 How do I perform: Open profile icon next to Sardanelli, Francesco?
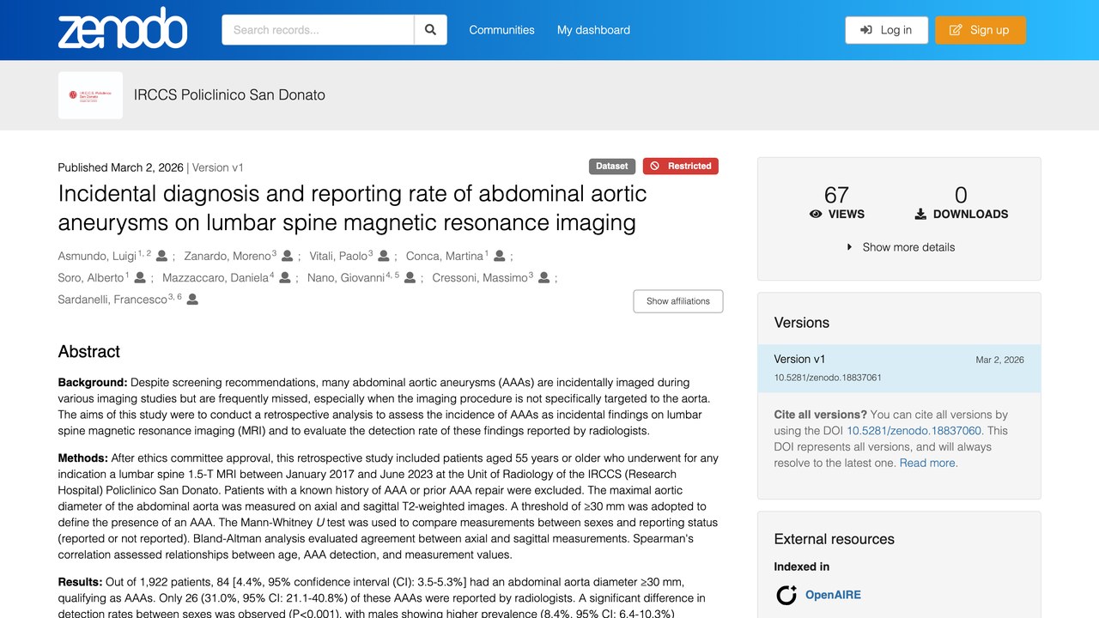click(192, 300)
